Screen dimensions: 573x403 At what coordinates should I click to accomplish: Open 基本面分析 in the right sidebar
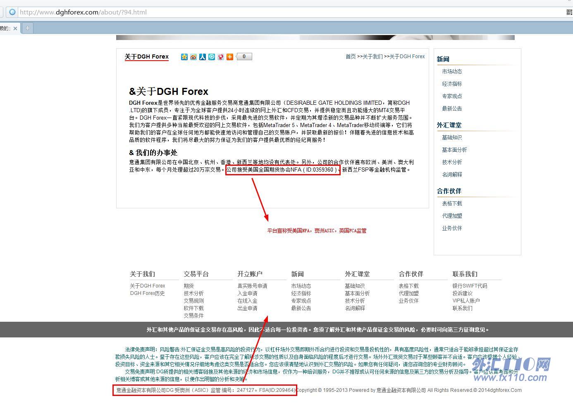pos(454,150)
